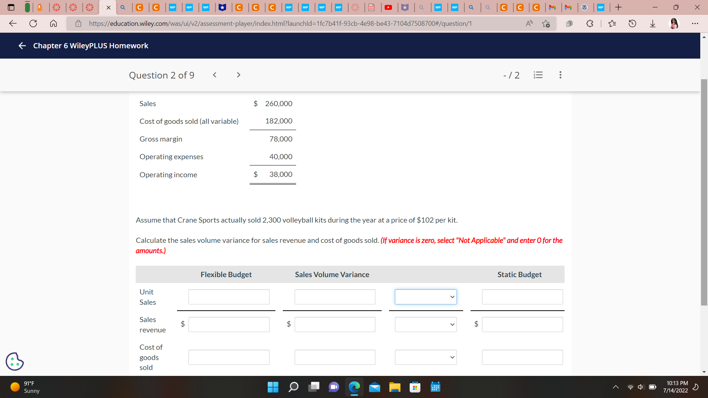Expand Cost of goods sold variance dropdown
The height and width of the screenshot is (398, 708).
pos(426,357)
